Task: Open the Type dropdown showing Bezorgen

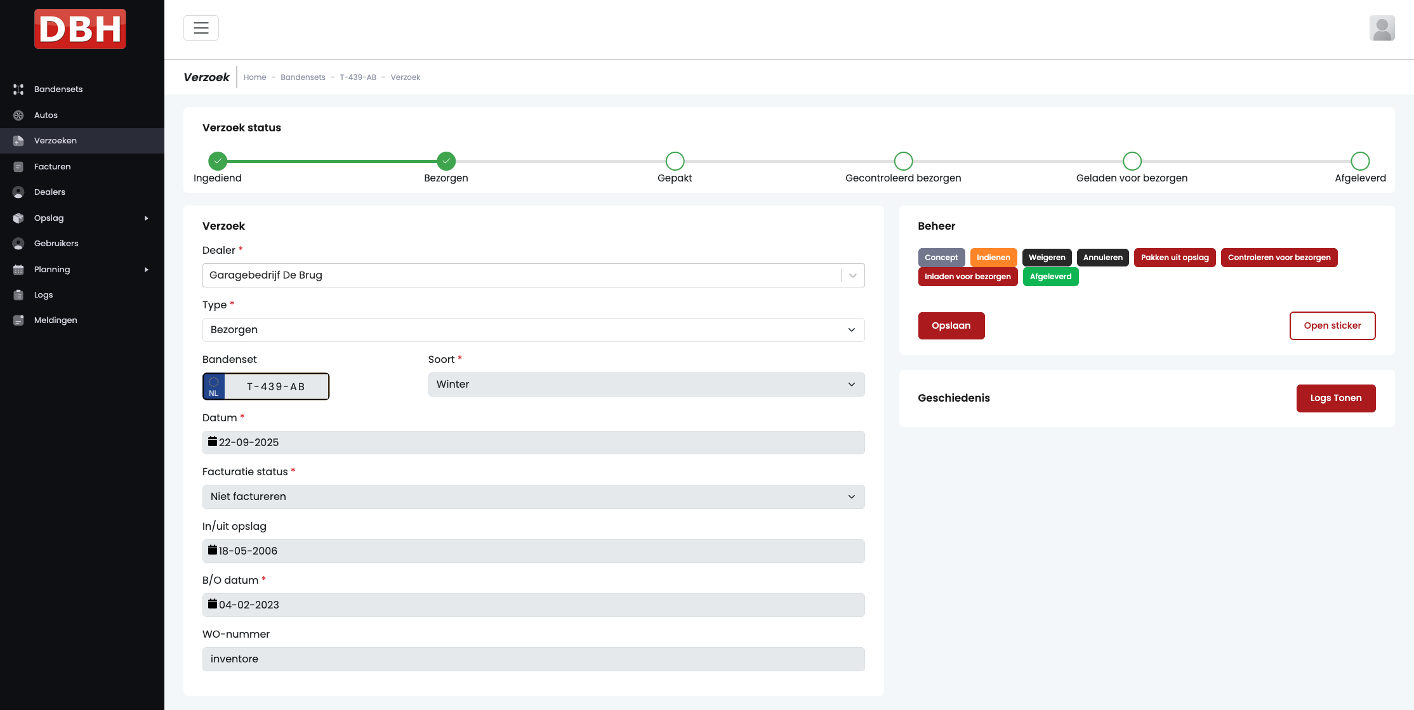Action: [x=533, y=330]
